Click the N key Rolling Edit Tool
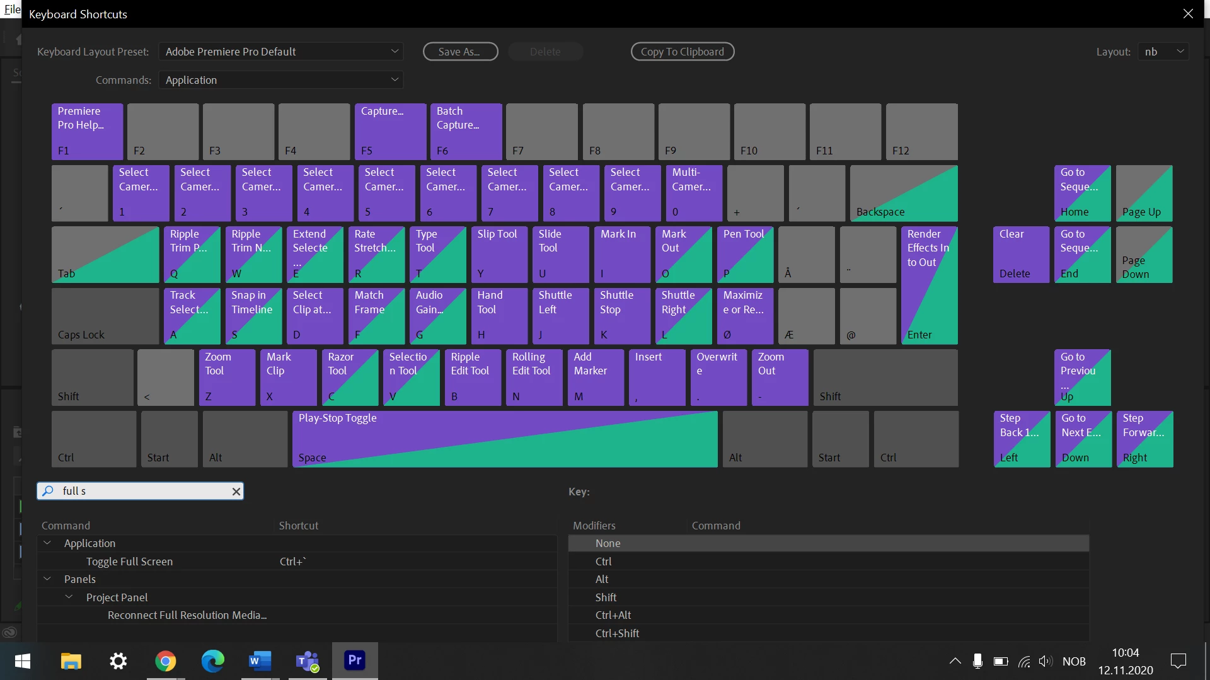1210x680 pixels. pos(534,377)
